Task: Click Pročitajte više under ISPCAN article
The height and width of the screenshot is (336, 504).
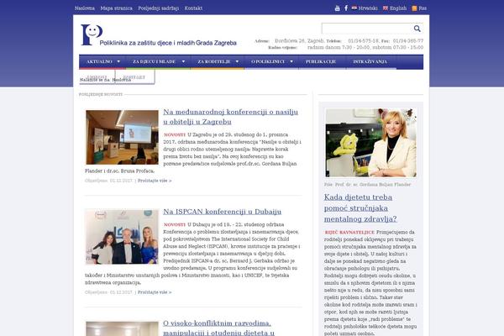Action: pos(155,292)
